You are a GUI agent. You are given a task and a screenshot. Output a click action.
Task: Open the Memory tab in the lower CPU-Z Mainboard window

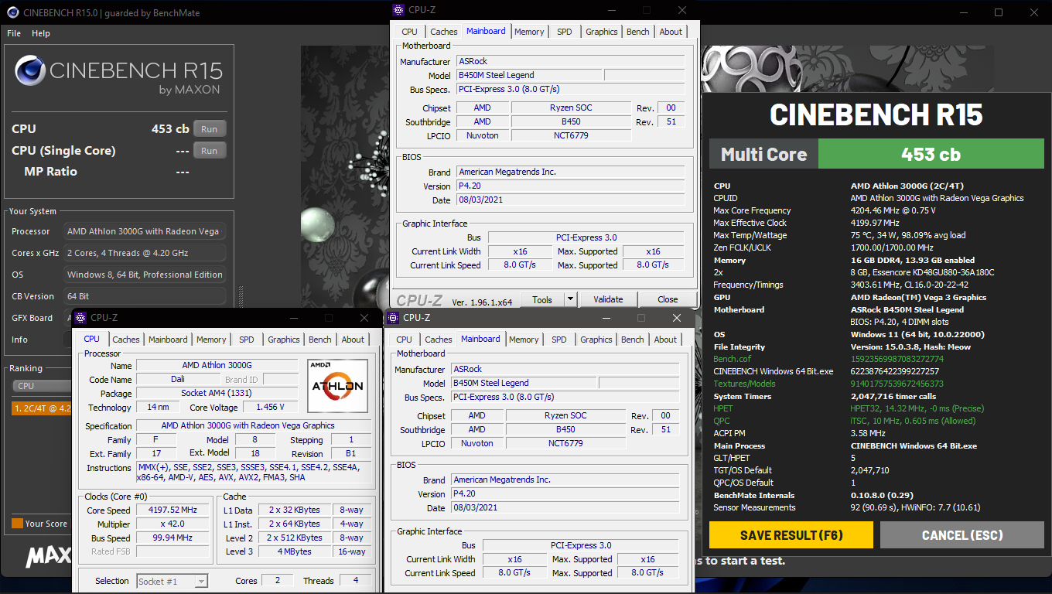524,340
